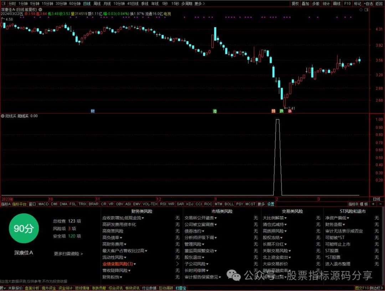The height and width of the screenshot is (291, 385).
Task: Open 图文F10 at bottom right
Action: click(362, 288)
